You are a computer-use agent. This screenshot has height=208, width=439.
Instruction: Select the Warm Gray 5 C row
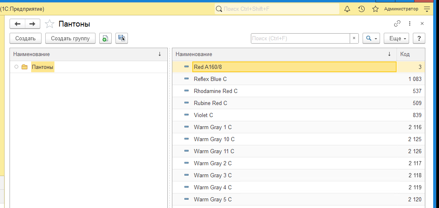coord(299,199)
